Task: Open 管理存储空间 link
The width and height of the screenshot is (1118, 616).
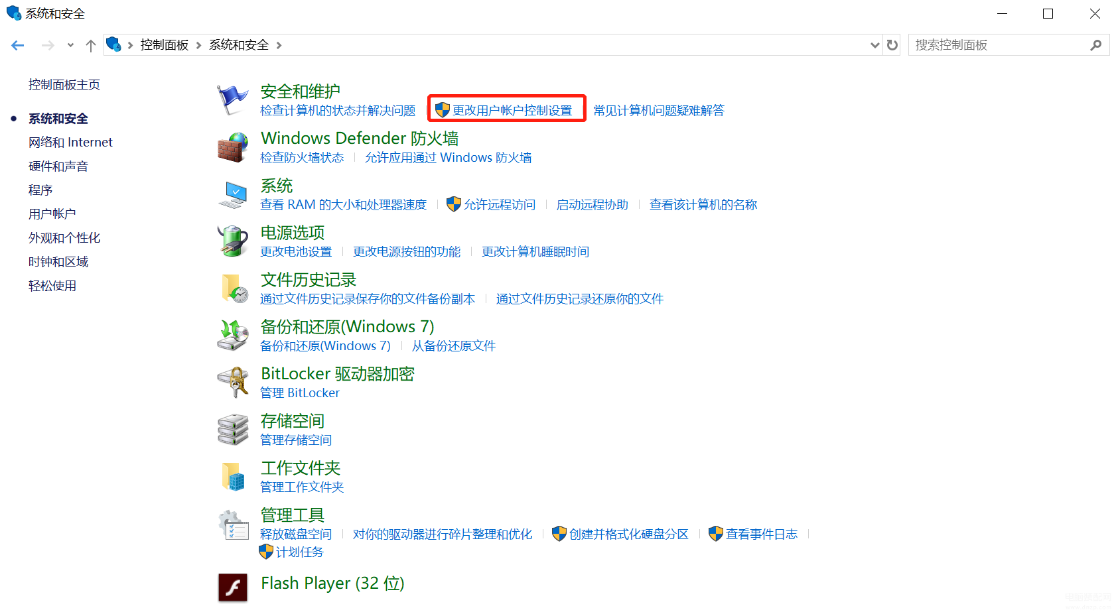Action: [296, 440]
